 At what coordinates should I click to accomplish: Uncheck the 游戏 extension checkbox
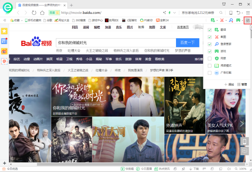(210, 52)
